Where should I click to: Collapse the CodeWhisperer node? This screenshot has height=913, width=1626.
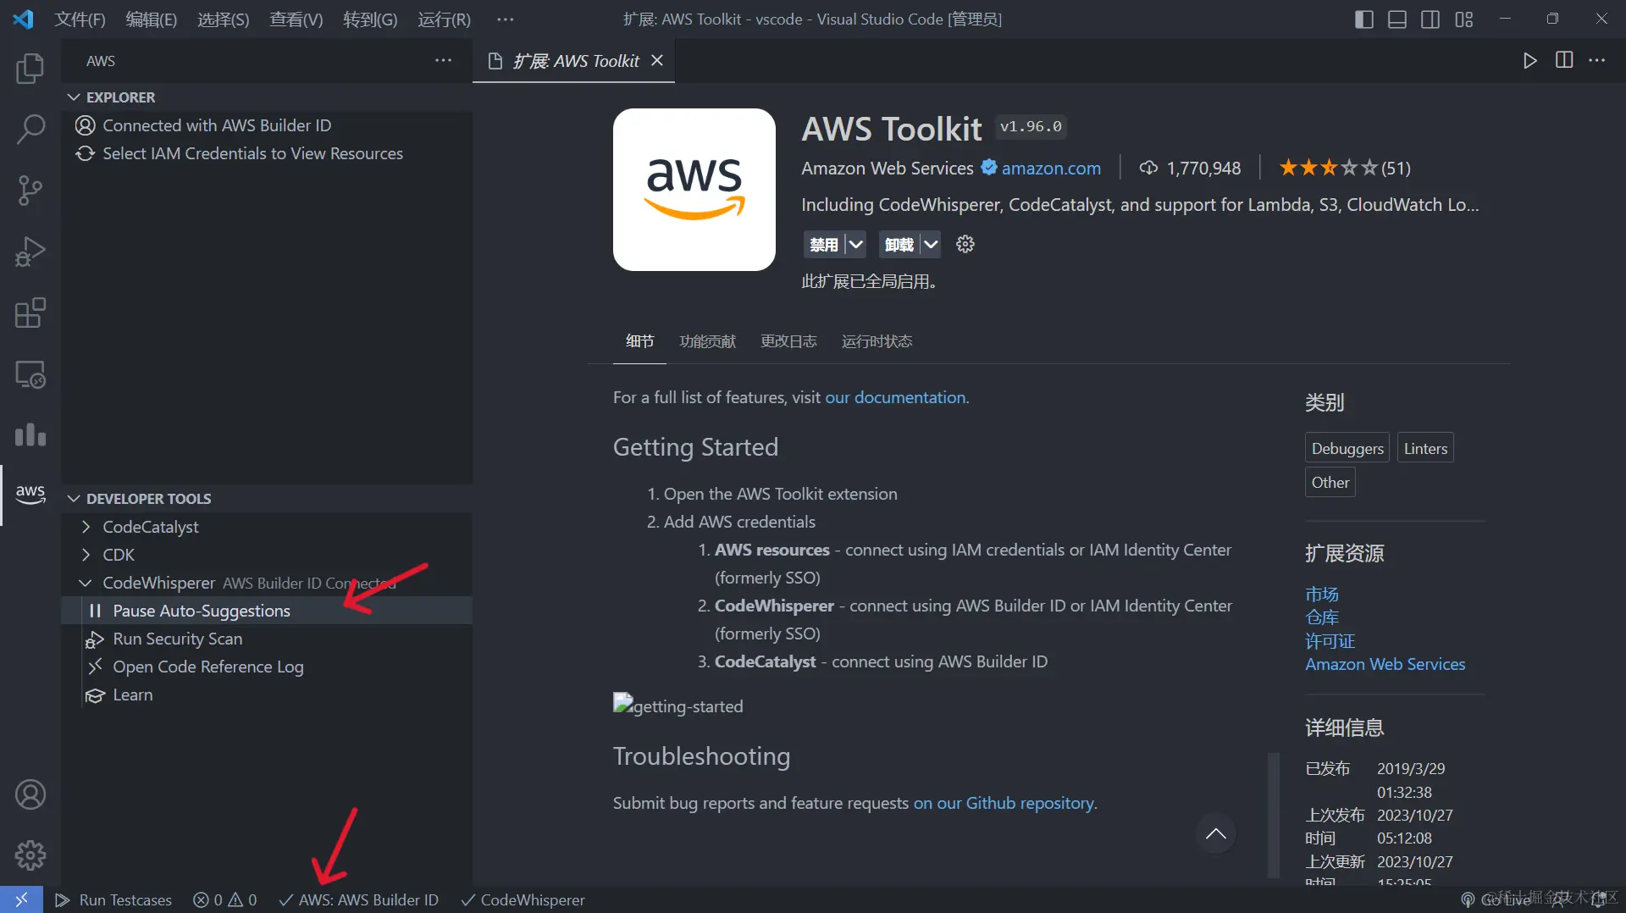[x=86, y=583]
